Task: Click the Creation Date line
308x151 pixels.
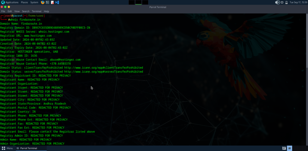Action: (28, 44)
